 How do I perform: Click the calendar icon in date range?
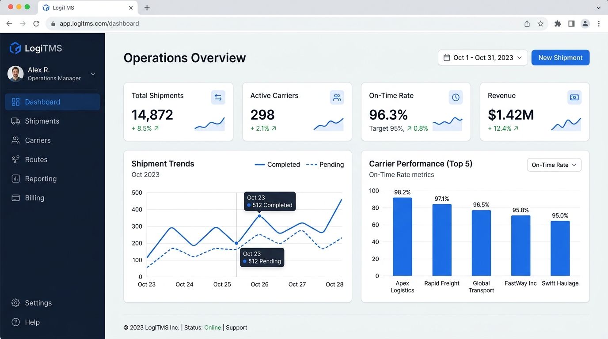pyautogui.click(x=447, y=58)
